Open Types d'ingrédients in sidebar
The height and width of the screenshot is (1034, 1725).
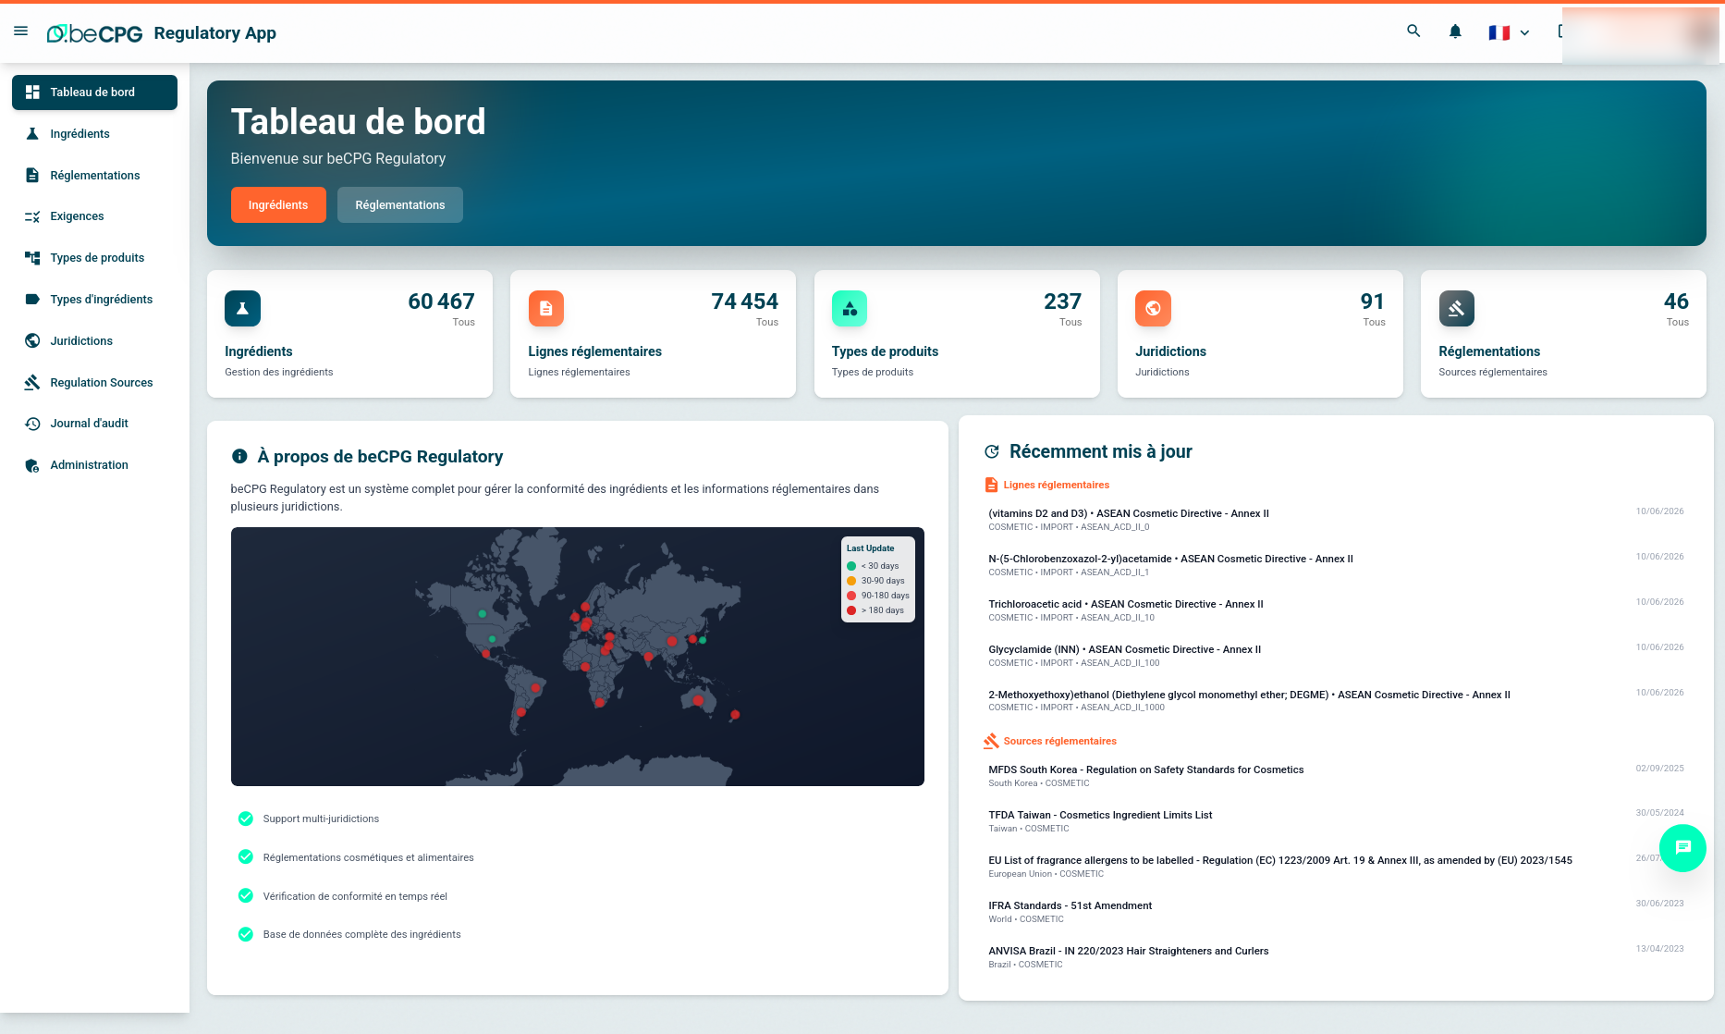[x=94, y=300]
